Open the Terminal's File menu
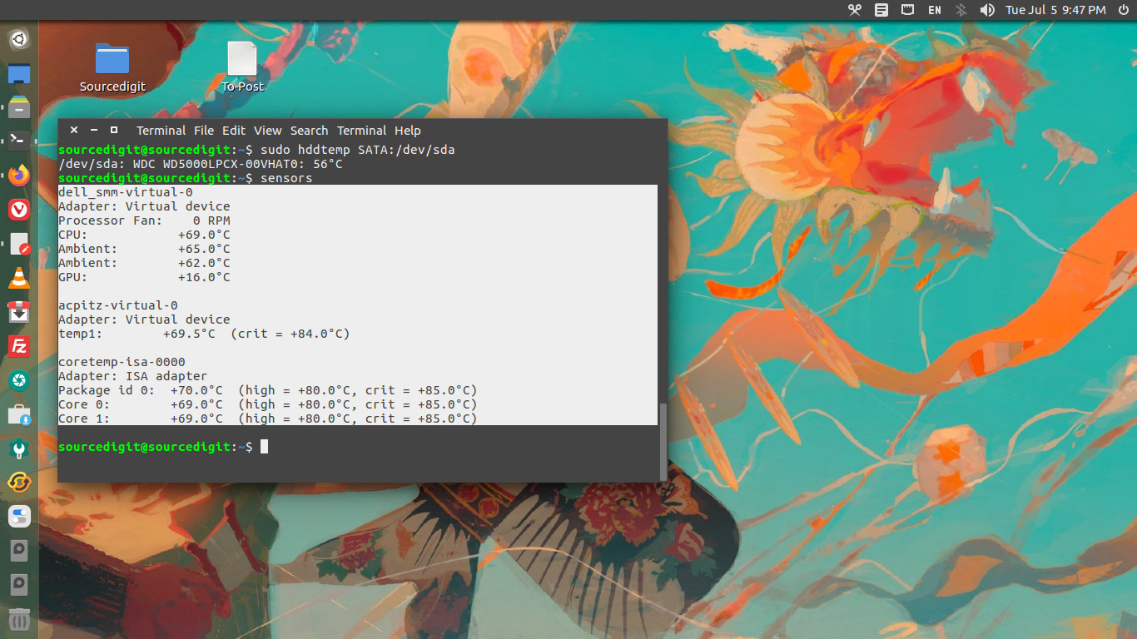This screenshot has width=1137, height=639. tap(204, 130)
